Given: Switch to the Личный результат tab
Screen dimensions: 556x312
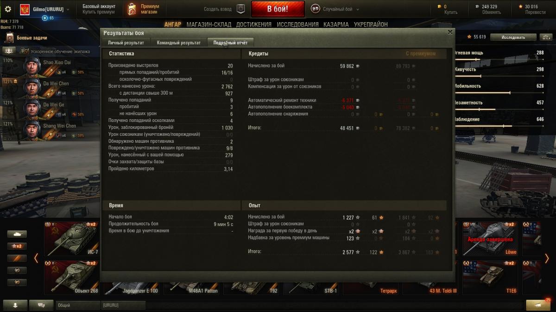Looking at the screenshot, I should [x=126, y=43].
